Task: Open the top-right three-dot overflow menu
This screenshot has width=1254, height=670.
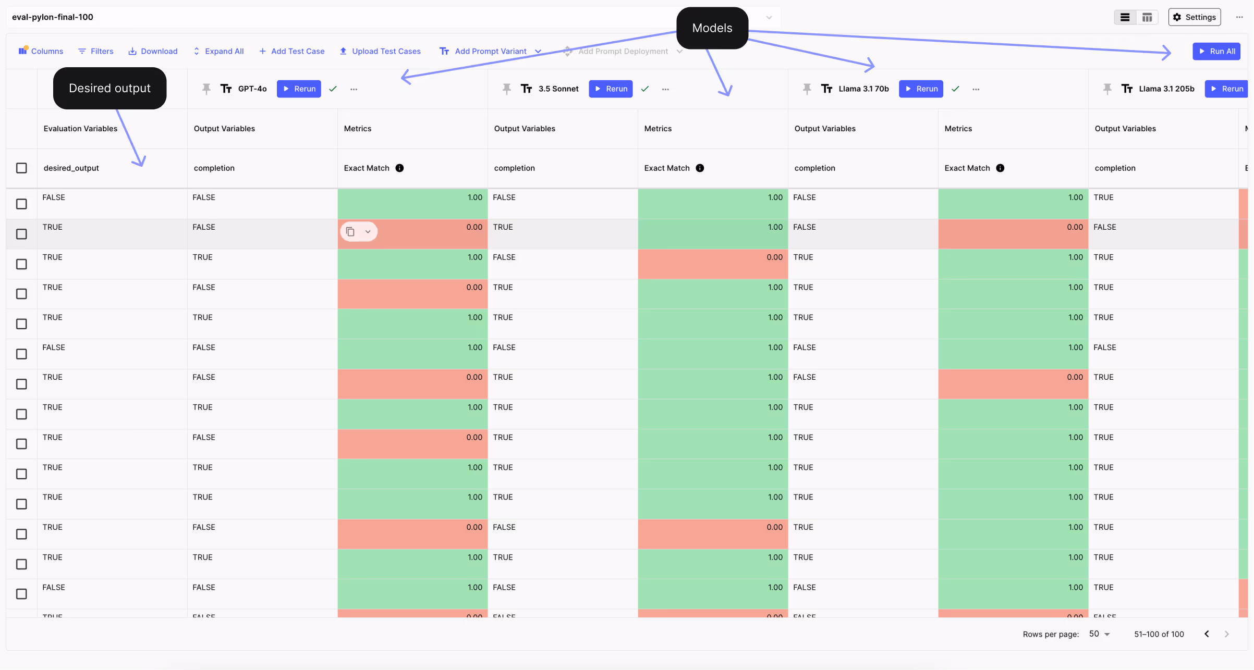Action: tap(1239, 17)
